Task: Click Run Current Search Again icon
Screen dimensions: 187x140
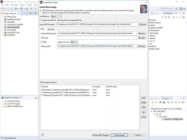Action: pyautogui.click(x=176, y=102)
